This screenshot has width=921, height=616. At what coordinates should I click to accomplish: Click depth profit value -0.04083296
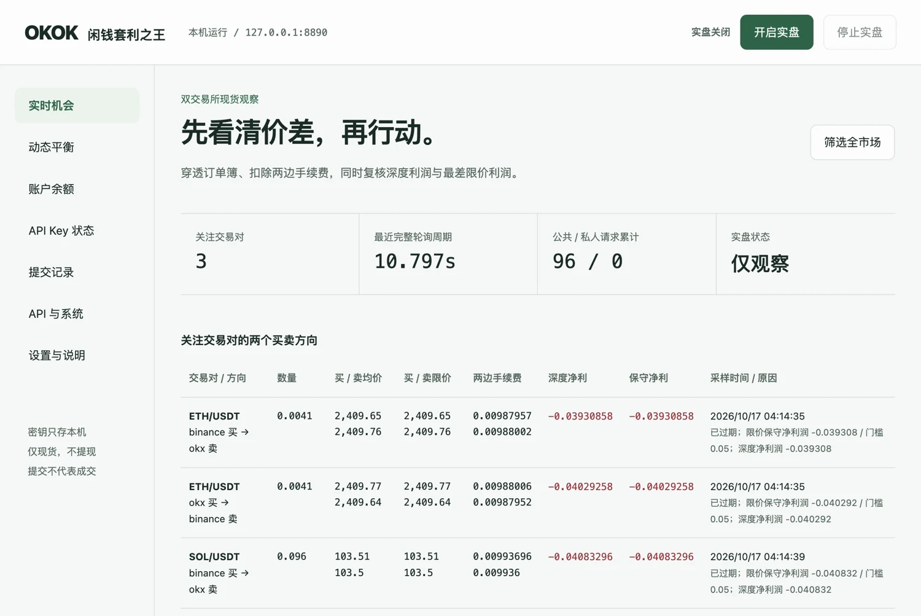pyautogui.click(x=580, y=557)
